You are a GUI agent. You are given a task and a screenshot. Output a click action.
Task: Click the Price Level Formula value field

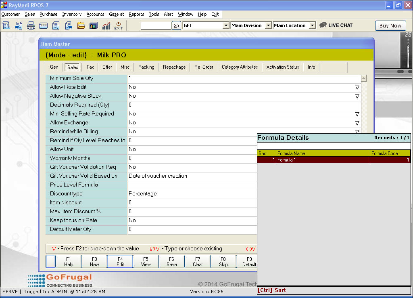[192, 185]
